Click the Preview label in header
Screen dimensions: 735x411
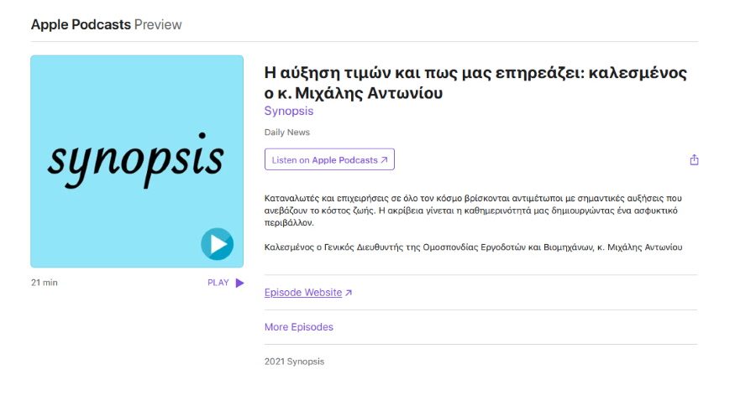pos(158,24)
